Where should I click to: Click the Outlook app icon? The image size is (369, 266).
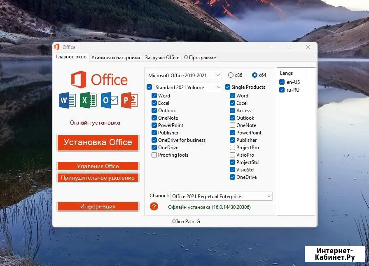click(x=109, y=100)
